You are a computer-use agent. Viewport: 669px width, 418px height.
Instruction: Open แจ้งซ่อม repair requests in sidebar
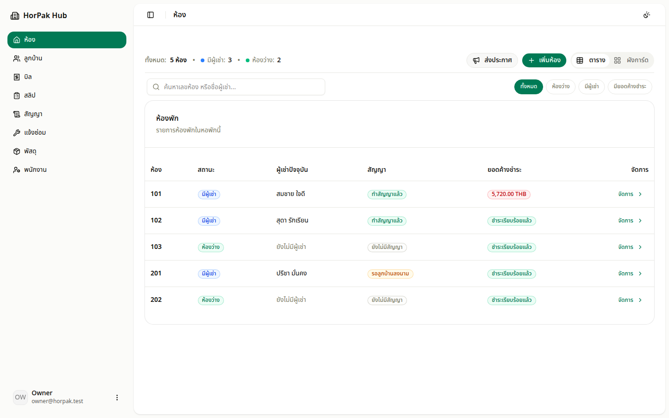(67, 133)
